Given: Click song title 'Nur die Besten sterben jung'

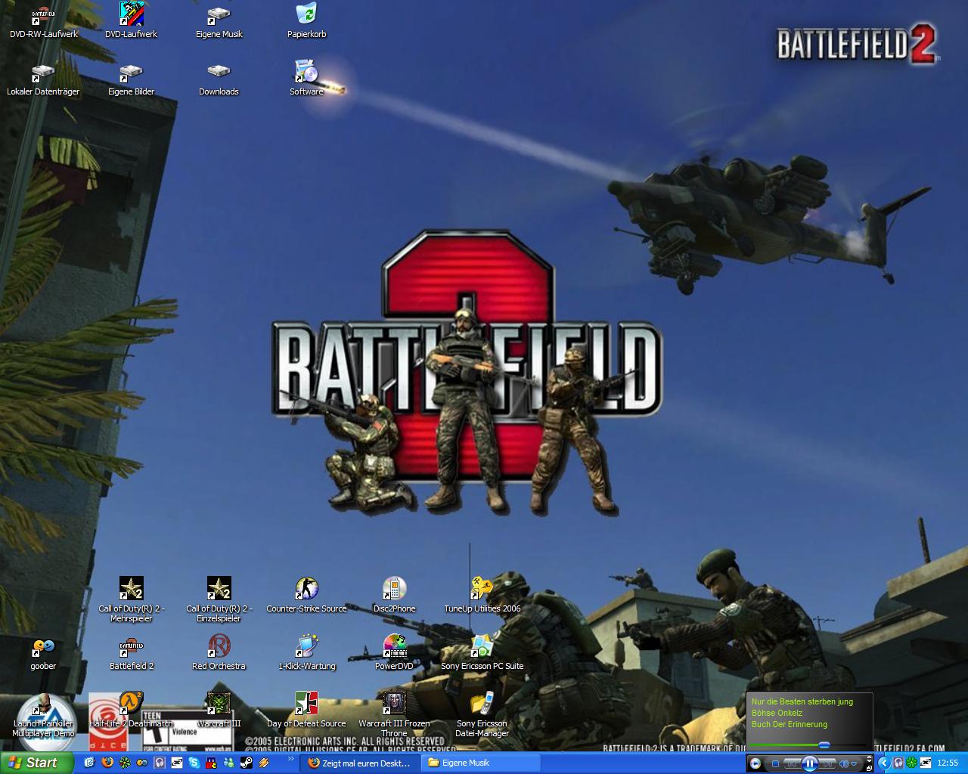Looking at the screenshot, I should pyautogui.click(x=802, y=701).
